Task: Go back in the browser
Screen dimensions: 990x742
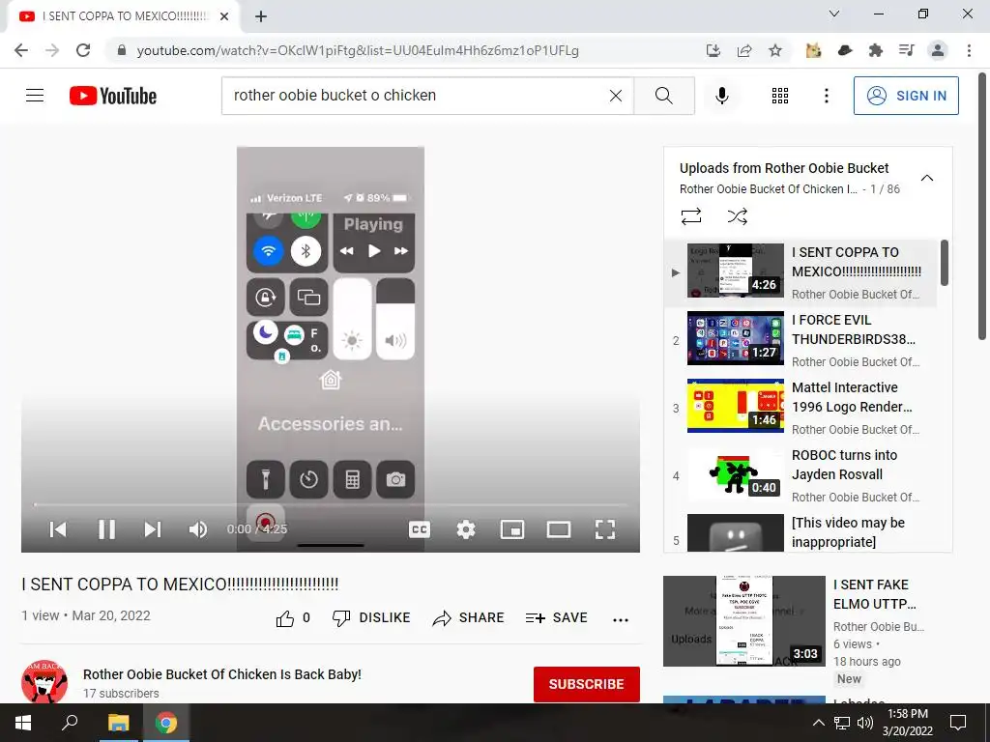Action: [x=21, y=50]
